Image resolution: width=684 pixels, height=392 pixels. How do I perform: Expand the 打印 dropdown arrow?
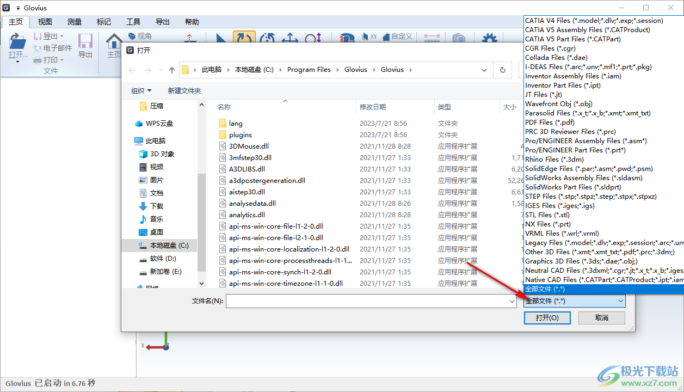point(61,60)
